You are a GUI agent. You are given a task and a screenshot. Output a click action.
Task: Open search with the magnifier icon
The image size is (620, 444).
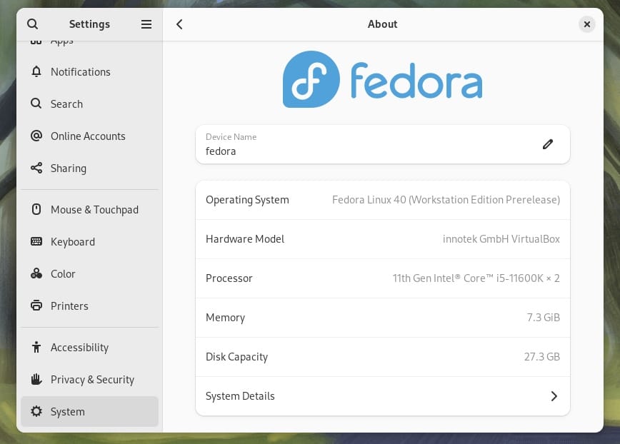(33, 24)
